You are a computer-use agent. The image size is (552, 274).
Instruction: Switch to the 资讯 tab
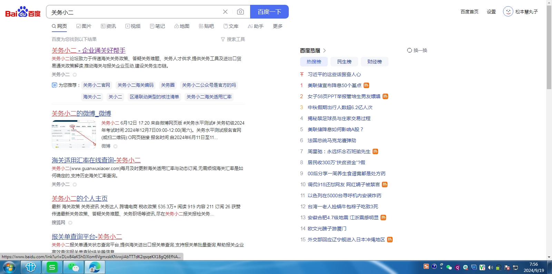coord(108,26)
